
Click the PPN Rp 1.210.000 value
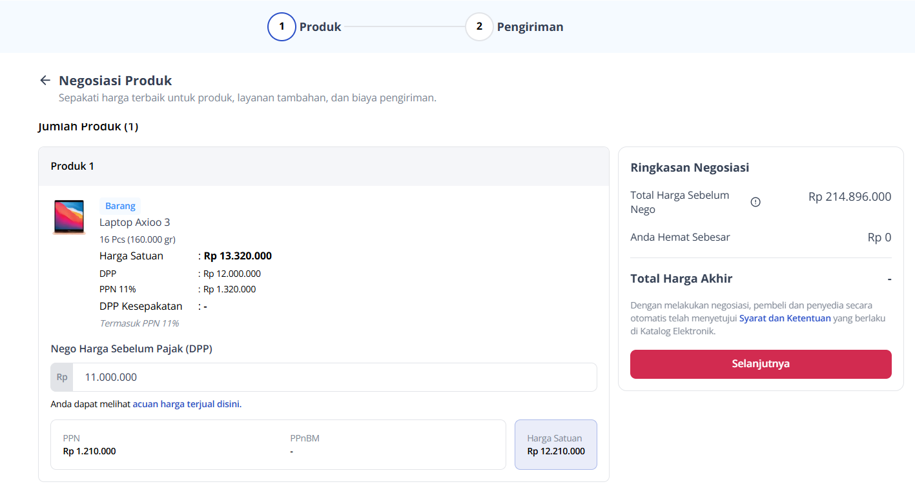[90, 451]
